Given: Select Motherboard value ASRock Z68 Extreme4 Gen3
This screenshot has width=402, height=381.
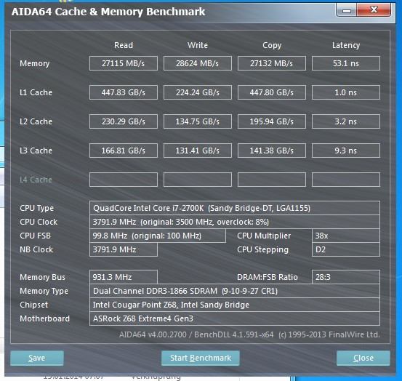Looking at the screenshot, I should (235, 318).
